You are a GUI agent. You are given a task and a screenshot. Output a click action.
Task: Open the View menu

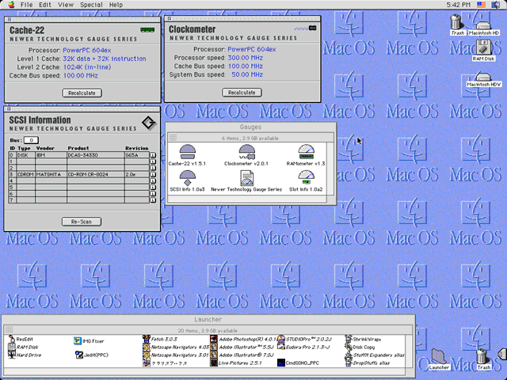(66, 5)
